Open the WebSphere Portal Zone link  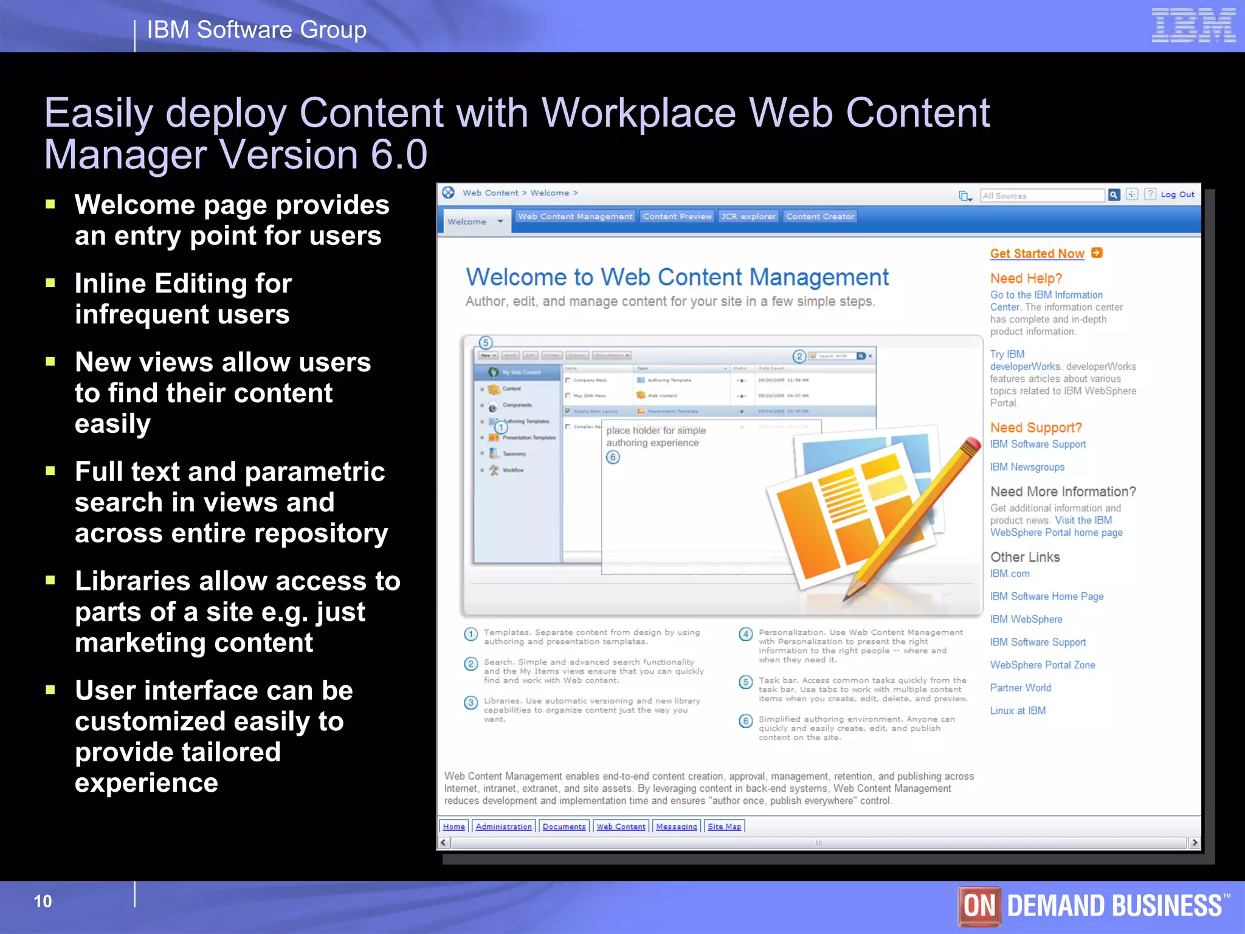pos(1043,665)
